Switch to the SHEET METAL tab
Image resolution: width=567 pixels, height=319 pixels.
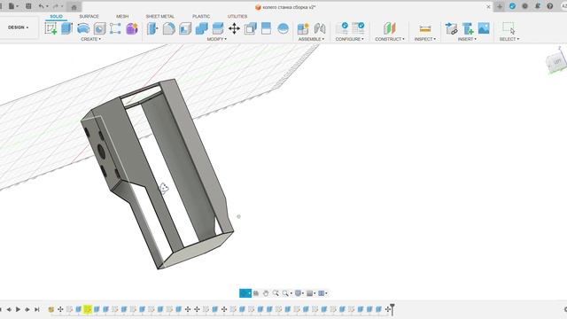159,16
